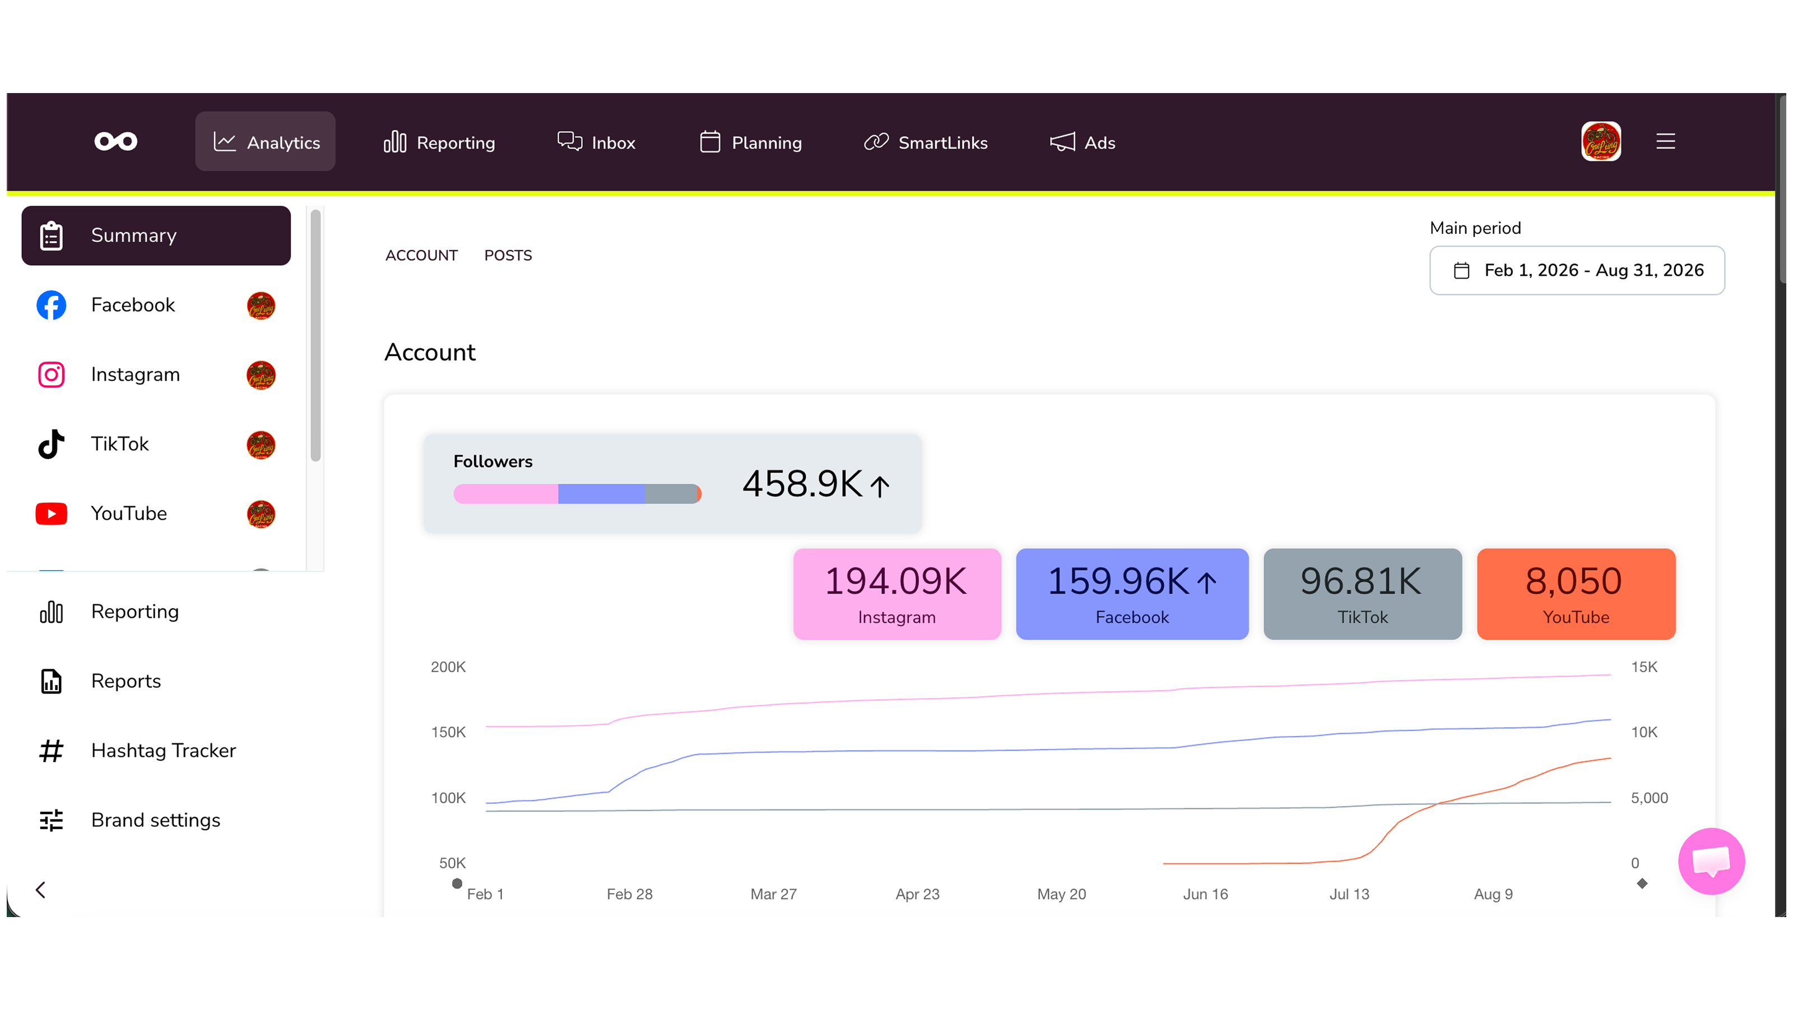The image size is (1793, 1009).
Task: Select the Facebook 159.96K card
Action: [1132, 594]
